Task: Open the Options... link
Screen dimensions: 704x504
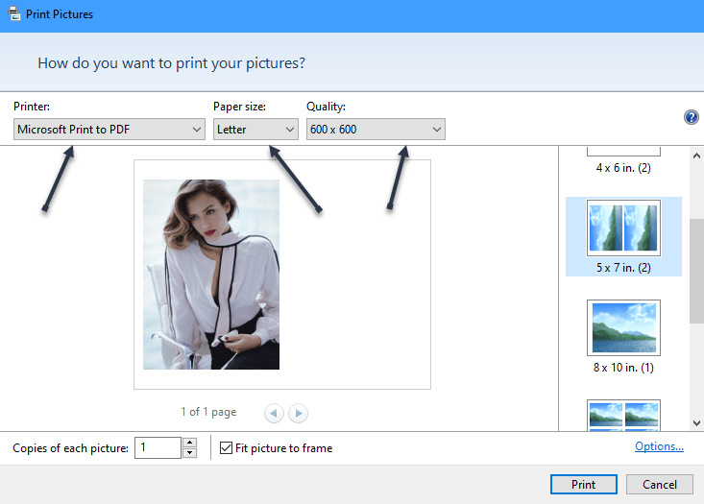Action: (659, 446)
